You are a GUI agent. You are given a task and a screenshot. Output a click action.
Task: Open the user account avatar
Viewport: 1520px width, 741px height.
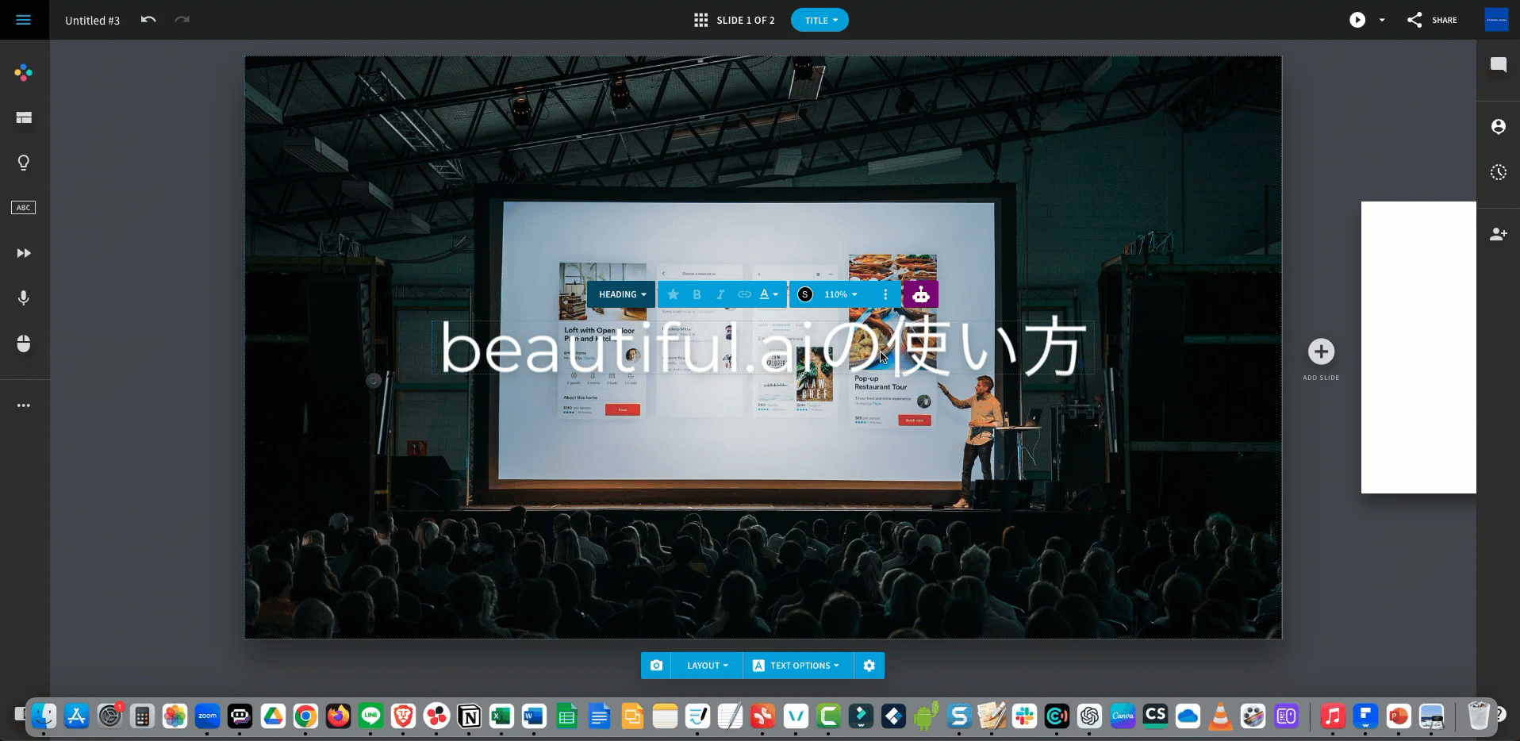point(1496,20)
